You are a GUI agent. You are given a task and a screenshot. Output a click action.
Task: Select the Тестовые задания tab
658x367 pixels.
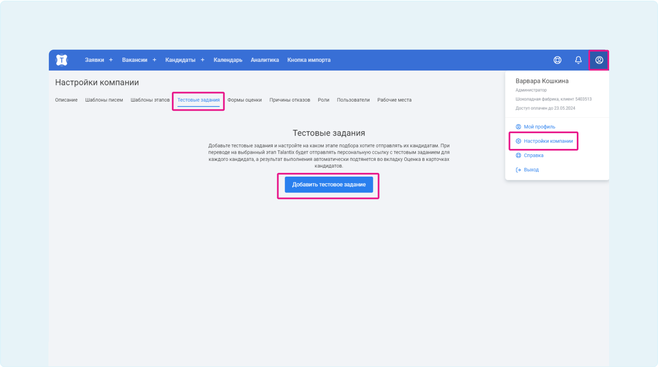coord(198,100)
